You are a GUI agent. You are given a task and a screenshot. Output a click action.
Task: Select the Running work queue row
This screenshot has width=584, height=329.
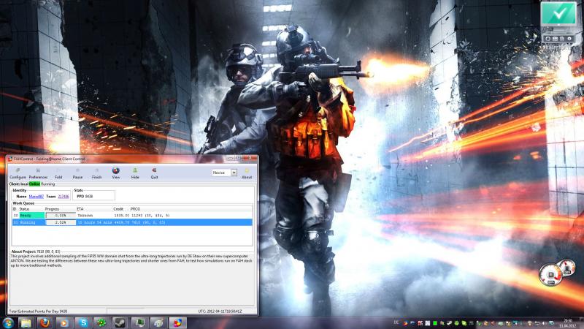pos(132,222)
